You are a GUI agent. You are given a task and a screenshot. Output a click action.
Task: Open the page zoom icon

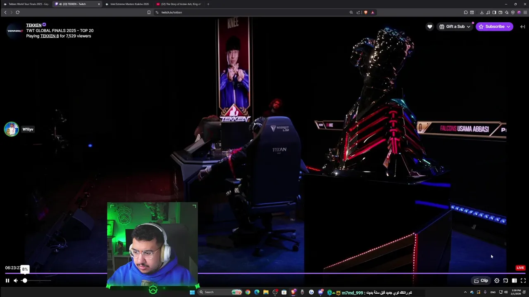point(351,12)
